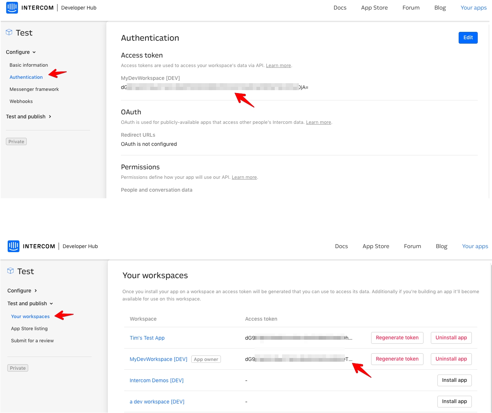The image size is (492, 413).
Task: Click the cube icon beside Test on the workspaces page
Action: point(11,271)
